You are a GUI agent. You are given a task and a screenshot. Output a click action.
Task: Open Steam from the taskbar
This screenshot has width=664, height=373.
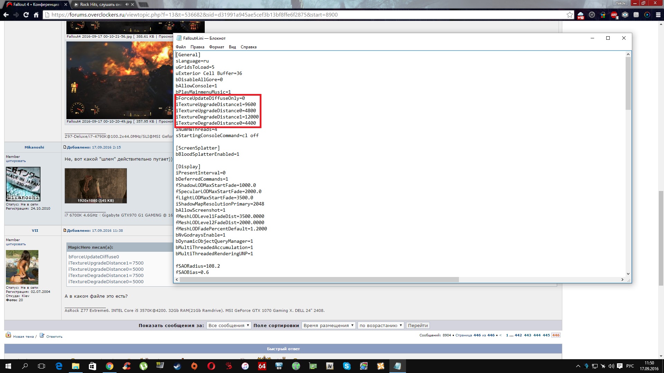[177, 366]
